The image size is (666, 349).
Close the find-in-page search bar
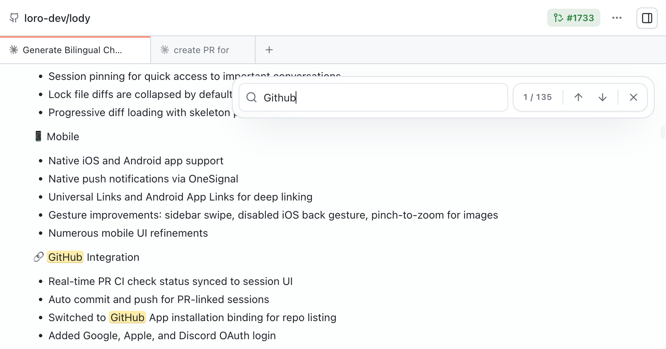(633, 97)
